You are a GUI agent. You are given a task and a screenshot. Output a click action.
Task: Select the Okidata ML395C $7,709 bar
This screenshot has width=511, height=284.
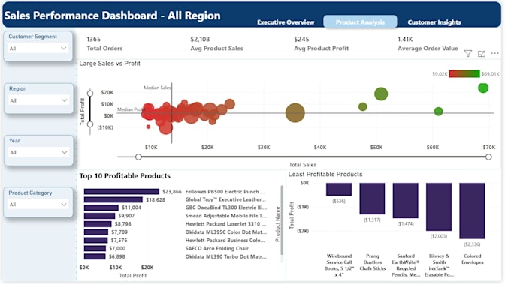point(96,232)
